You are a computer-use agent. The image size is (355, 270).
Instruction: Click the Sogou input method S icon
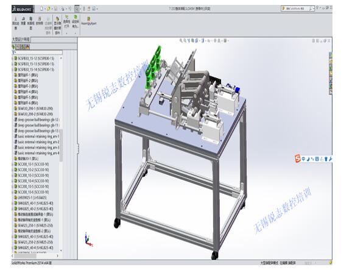[298, 158]
